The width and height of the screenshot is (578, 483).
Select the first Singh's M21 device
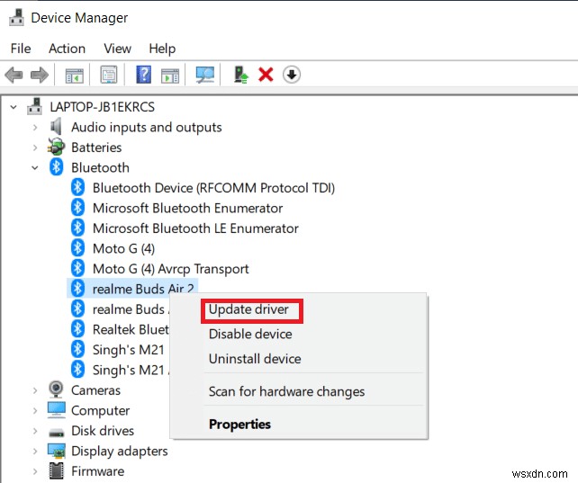coord(129,350)
